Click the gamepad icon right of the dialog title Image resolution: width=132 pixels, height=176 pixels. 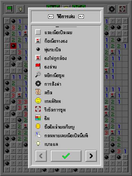81,16
